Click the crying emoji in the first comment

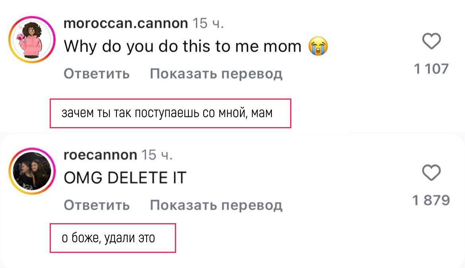[x=318, y=47]
